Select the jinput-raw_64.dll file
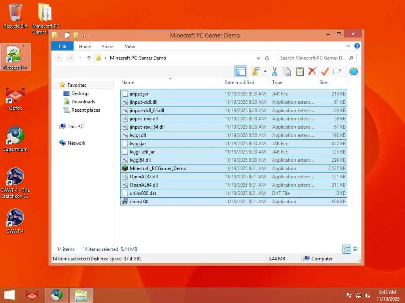Image resolution: width=405 pixels, height=303 pixels. [x=234, y=127]
